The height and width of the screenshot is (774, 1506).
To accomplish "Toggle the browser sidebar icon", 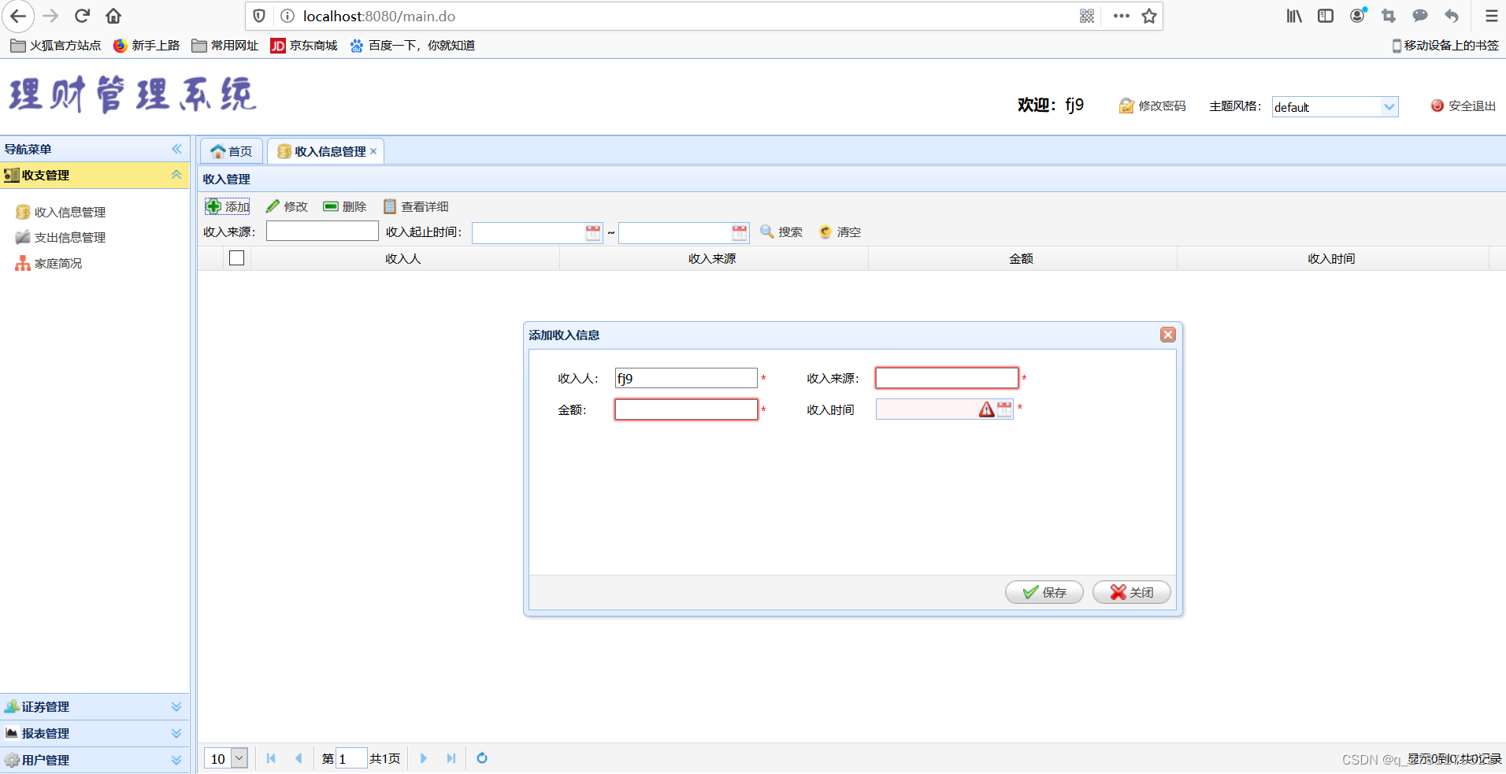I will 1326,16.
